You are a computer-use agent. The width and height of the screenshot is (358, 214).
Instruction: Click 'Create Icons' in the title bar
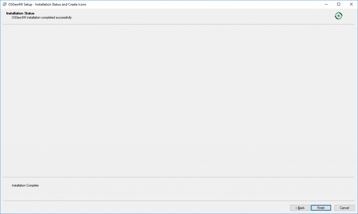coord(77,4)
